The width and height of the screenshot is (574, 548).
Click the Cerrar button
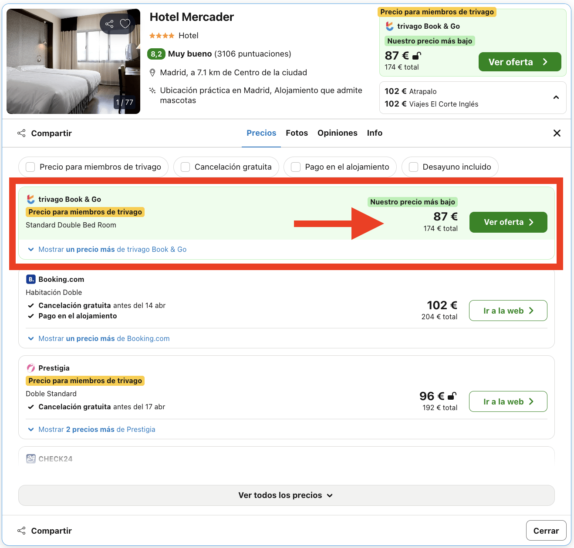tap(546, 531)
